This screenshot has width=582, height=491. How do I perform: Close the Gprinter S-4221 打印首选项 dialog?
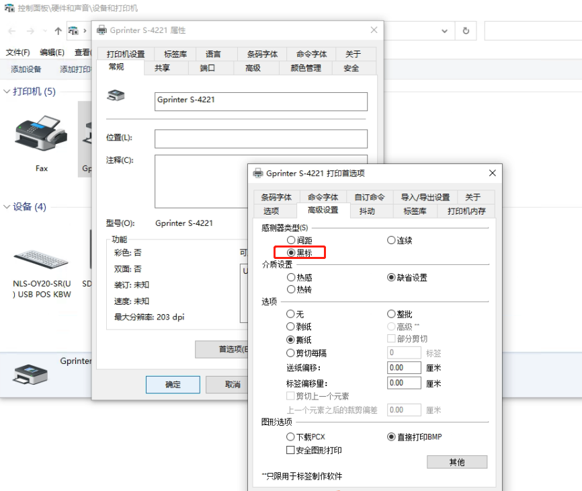(x=492, y=173)
